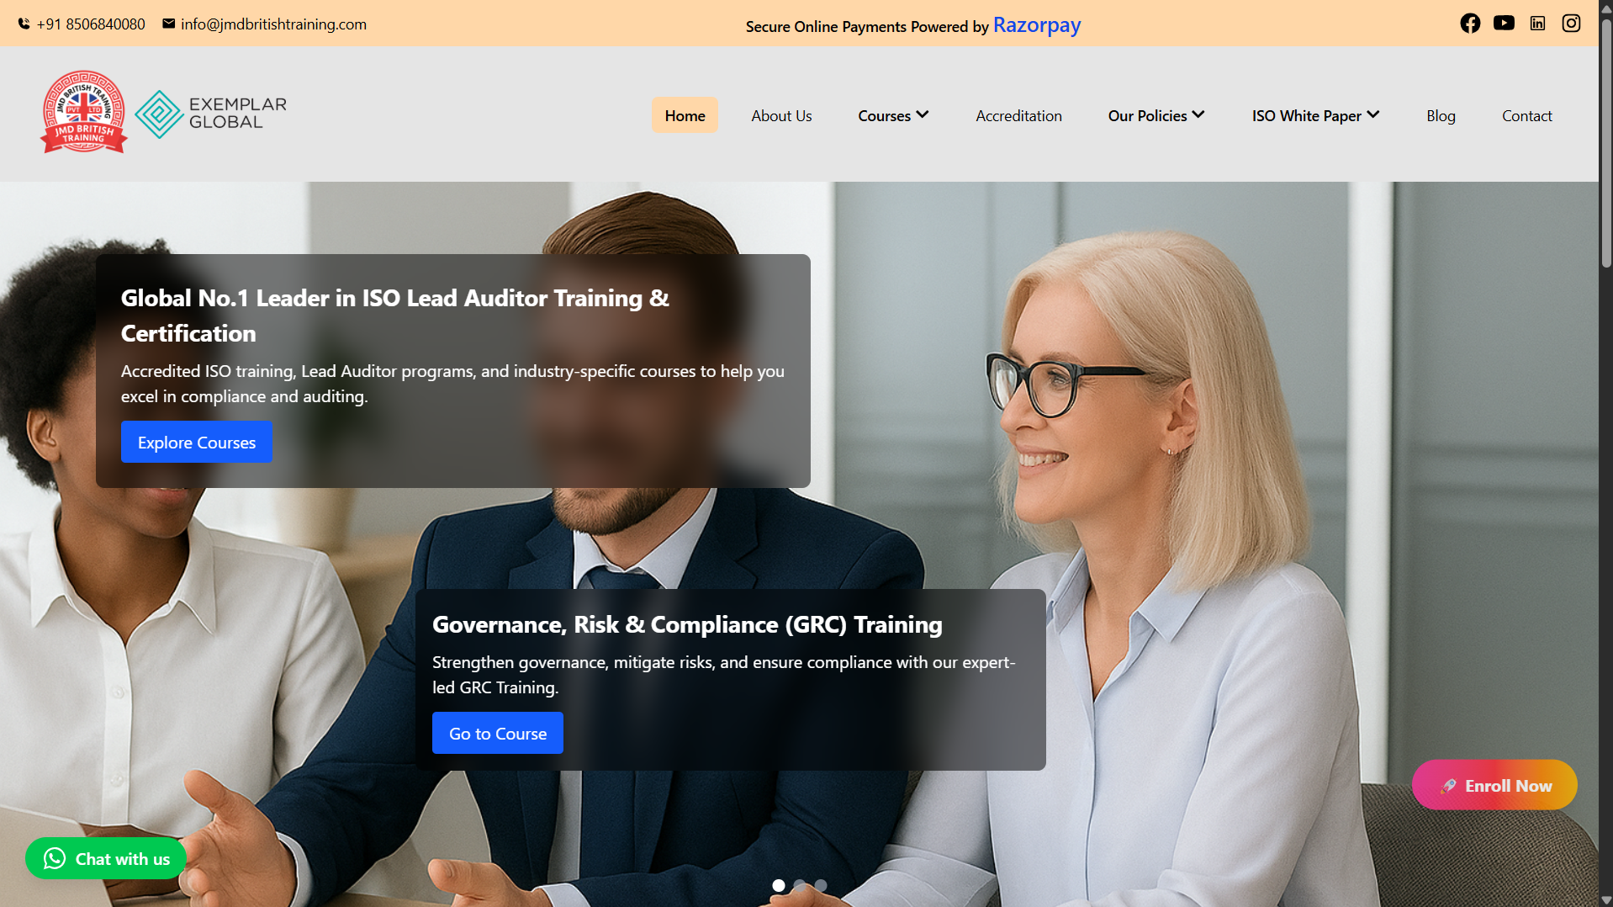Open the Accreditation page
This screenshot has width=1613, height=907.
[1018, 115]
